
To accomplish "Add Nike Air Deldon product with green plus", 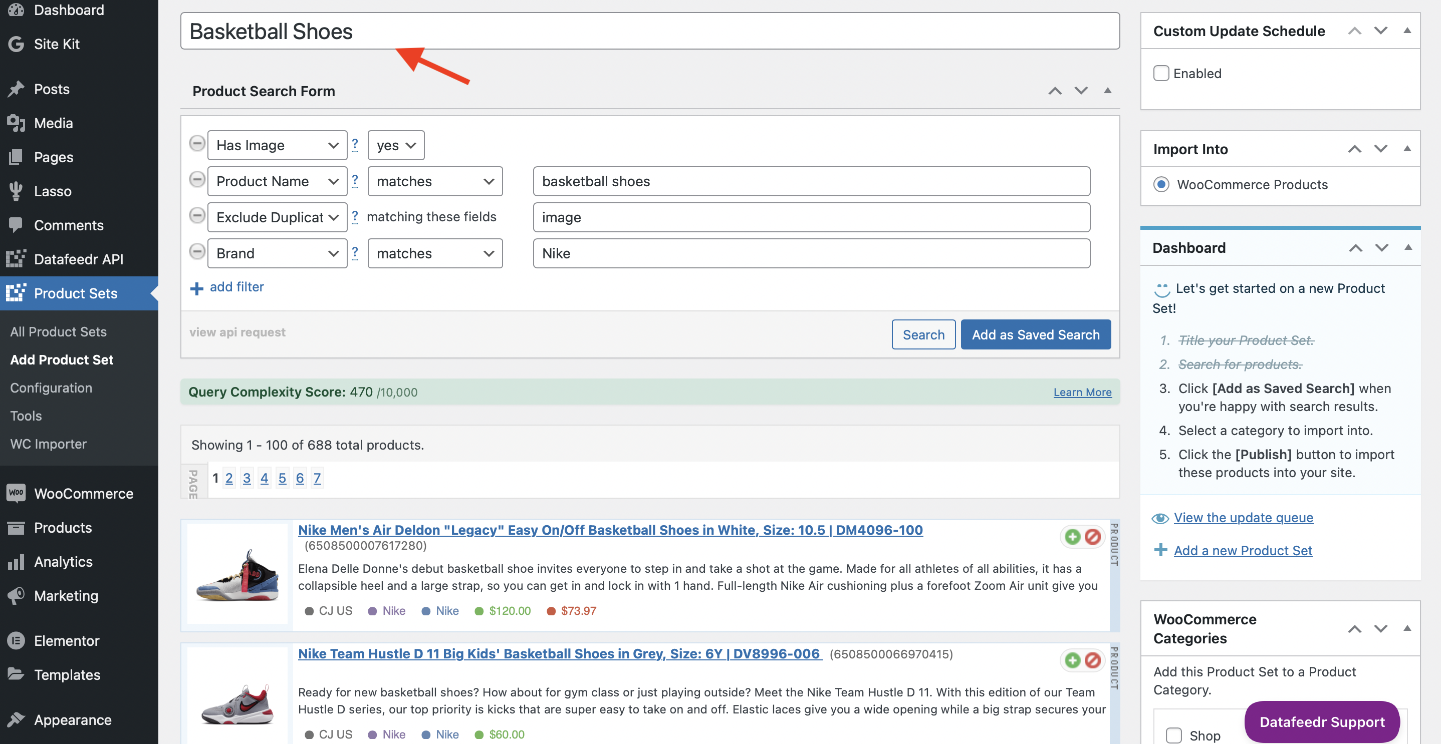I will click(x=1072, y=537).
